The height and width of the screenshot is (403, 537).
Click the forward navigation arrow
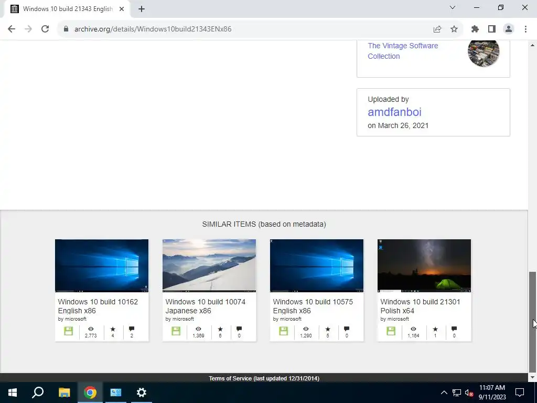28,29
